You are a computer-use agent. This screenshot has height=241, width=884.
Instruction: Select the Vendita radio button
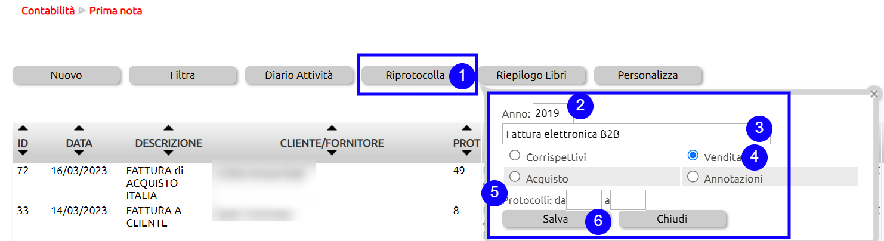pos(693,156)
